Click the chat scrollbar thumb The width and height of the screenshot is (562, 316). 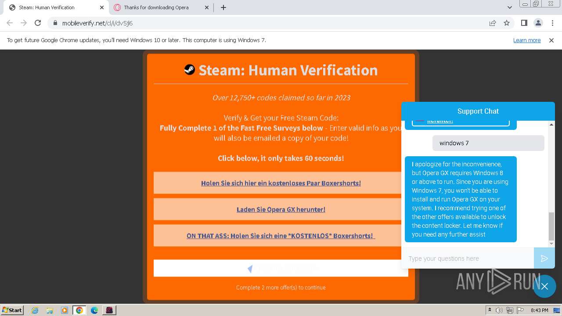[551, 226]
